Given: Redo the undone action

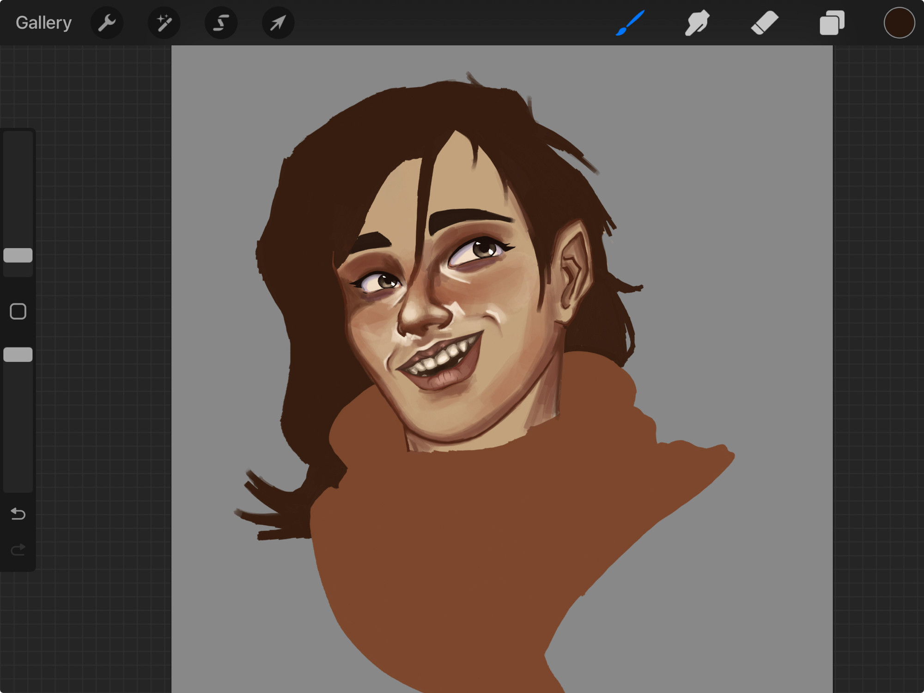Looking at the screenshot, I should point(18,550).
